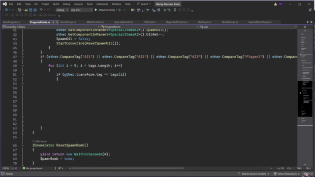The height and width of the screenshot is (177, 315).
Task: Open the Edit menu
Action: 19,4
